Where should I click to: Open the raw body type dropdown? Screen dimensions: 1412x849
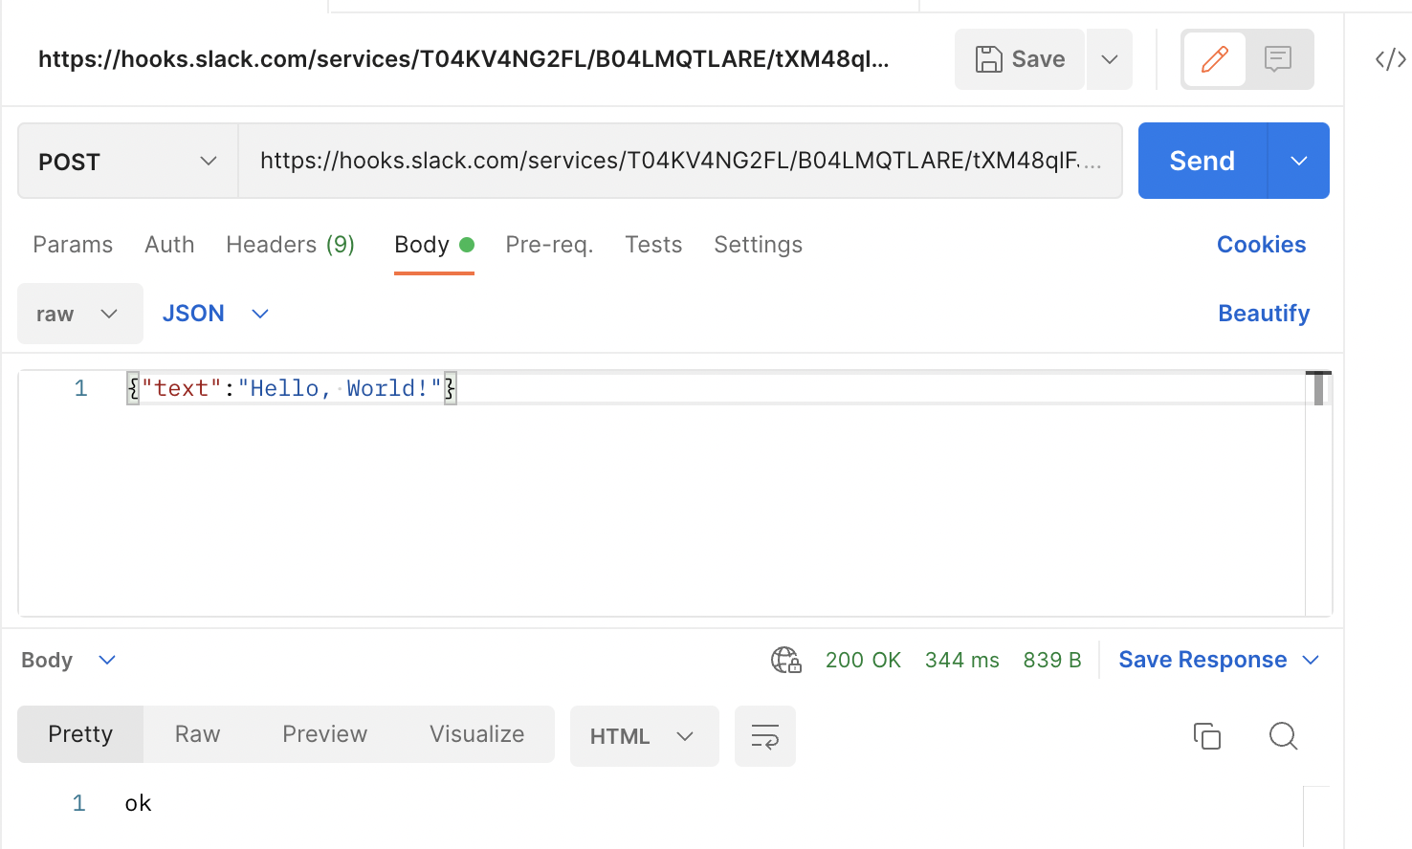tap(80, 314)
